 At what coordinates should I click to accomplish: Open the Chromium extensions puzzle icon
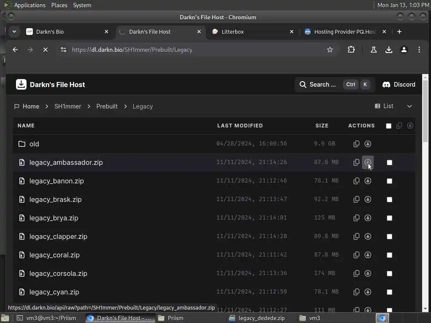tap(351, 50)
